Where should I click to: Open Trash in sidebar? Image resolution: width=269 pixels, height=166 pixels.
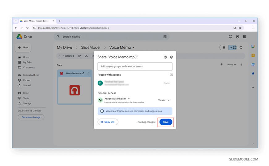click(x=26, y=98)
